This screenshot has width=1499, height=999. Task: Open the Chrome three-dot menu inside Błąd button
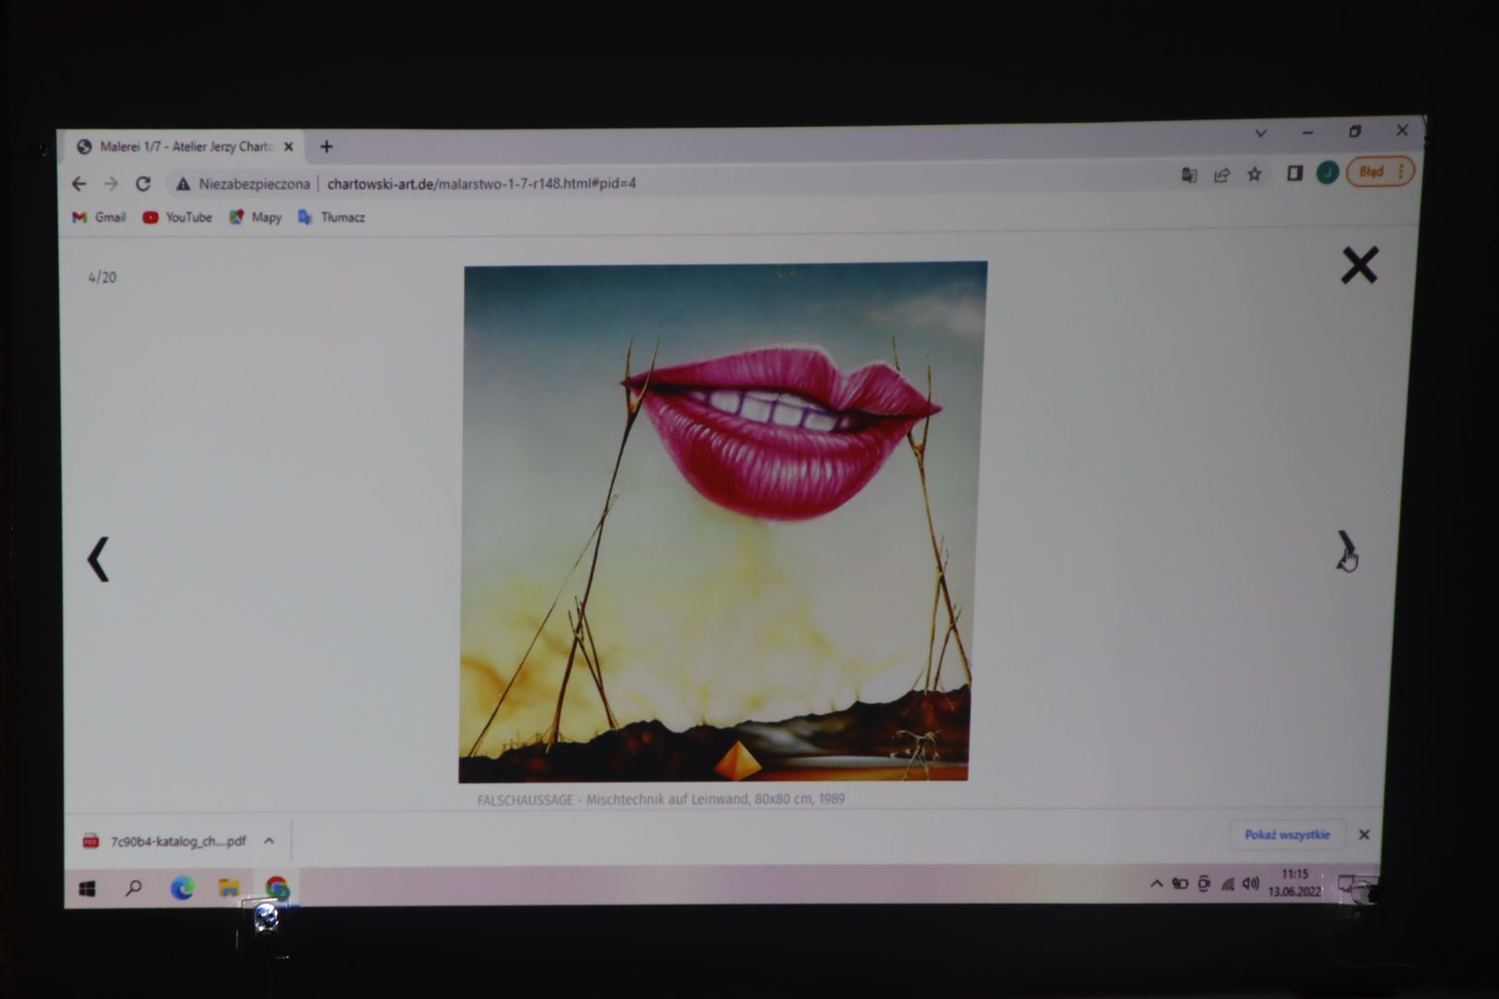(x=1401, y=171)
